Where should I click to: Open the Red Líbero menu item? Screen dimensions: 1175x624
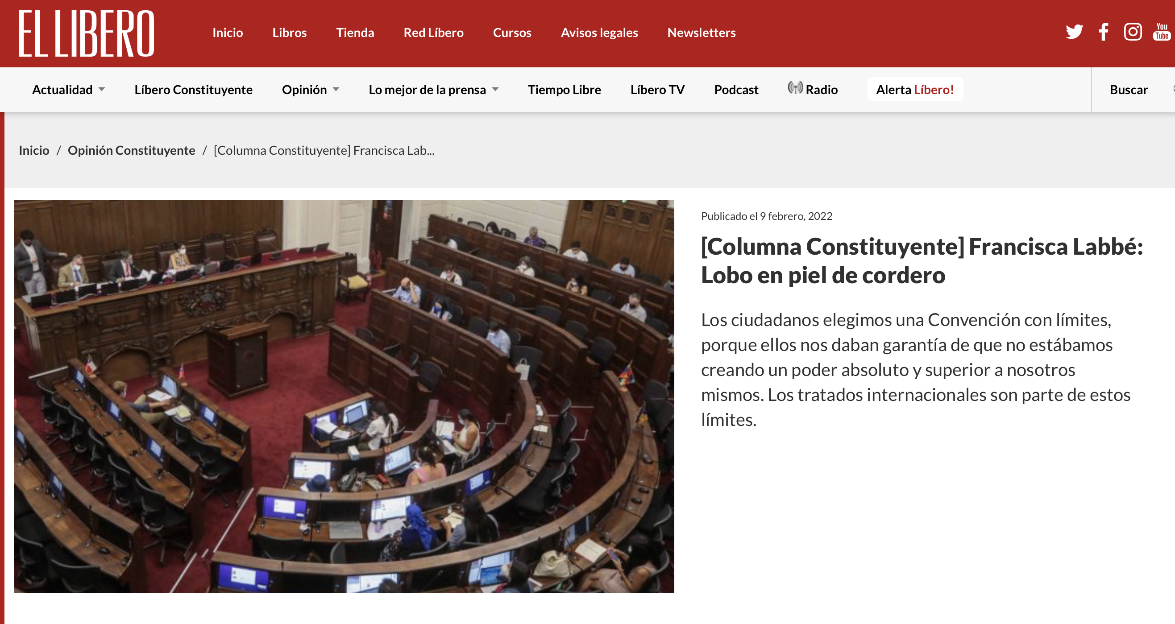pos(433,33)
